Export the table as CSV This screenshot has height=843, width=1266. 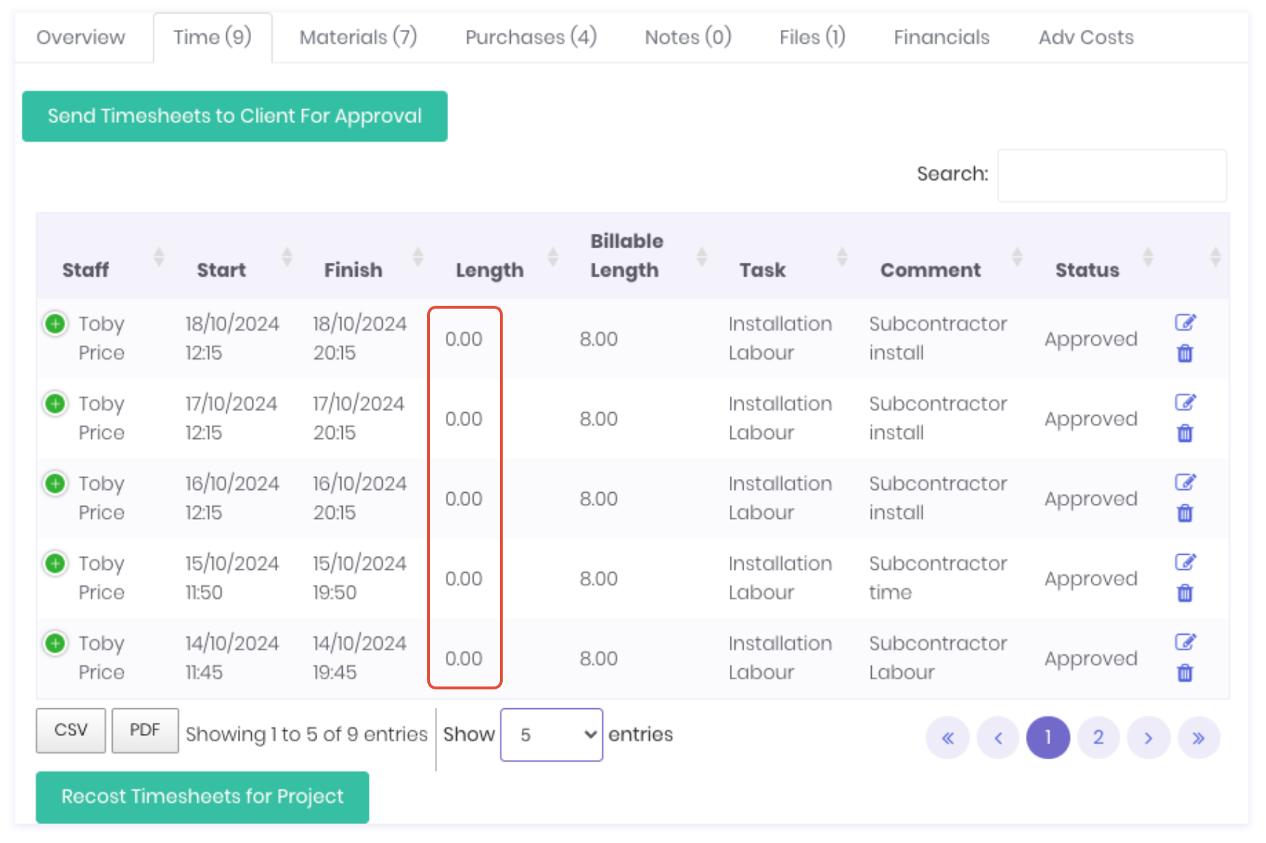point(70,730)
